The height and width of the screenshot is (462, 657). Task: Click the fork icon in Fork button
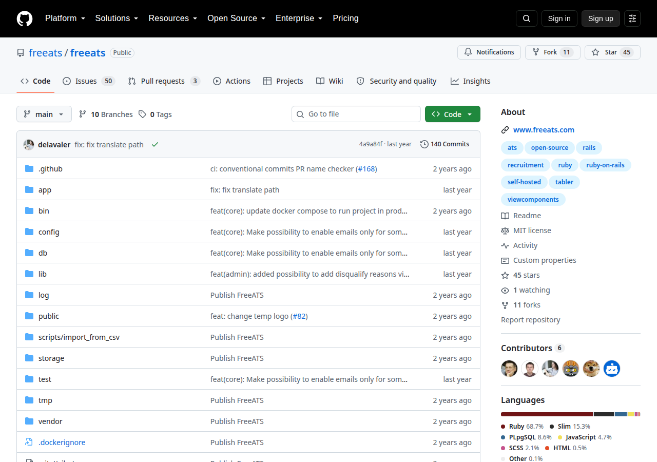tap(536, 52)
